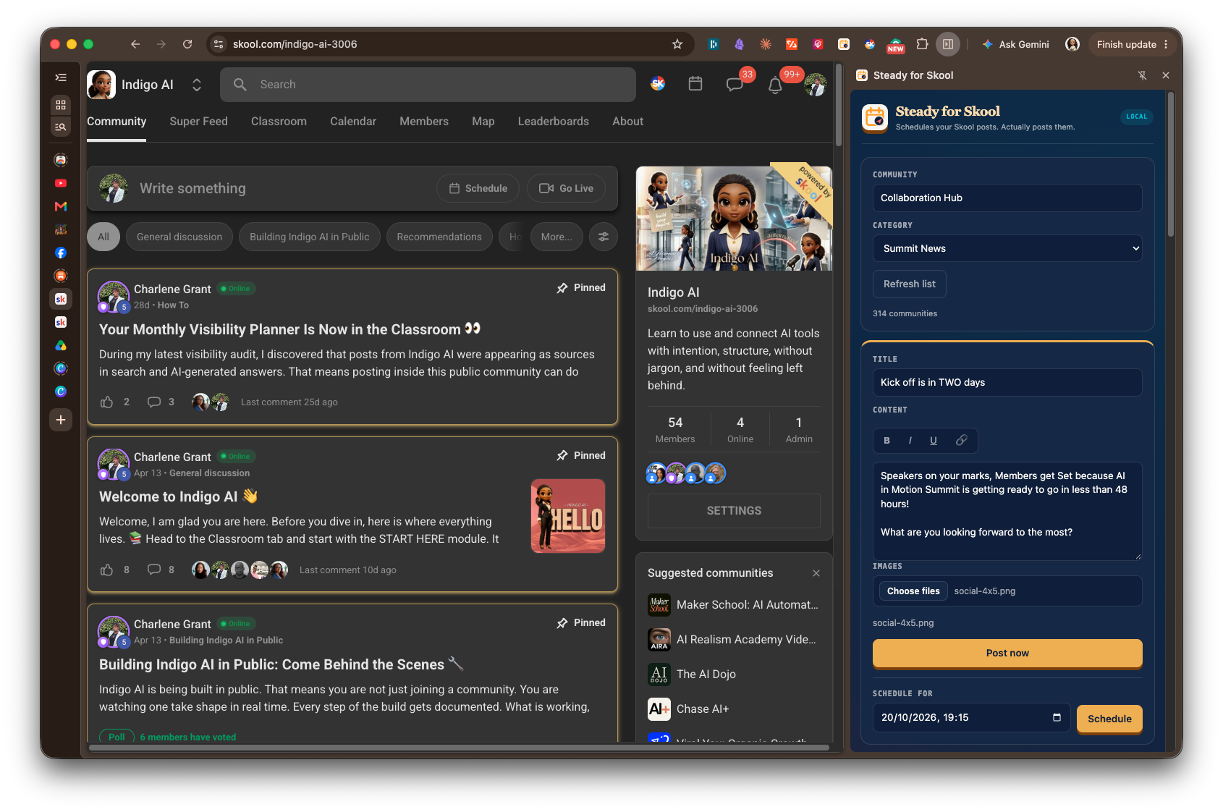Image resolution: width=1223 pixels, height=812 pixels.
Task: Open the Summit News category dropdown
Action: point(1007,248)
